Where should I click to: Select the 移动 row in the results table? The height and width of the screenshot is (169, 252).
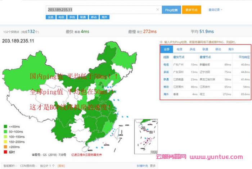166,87
